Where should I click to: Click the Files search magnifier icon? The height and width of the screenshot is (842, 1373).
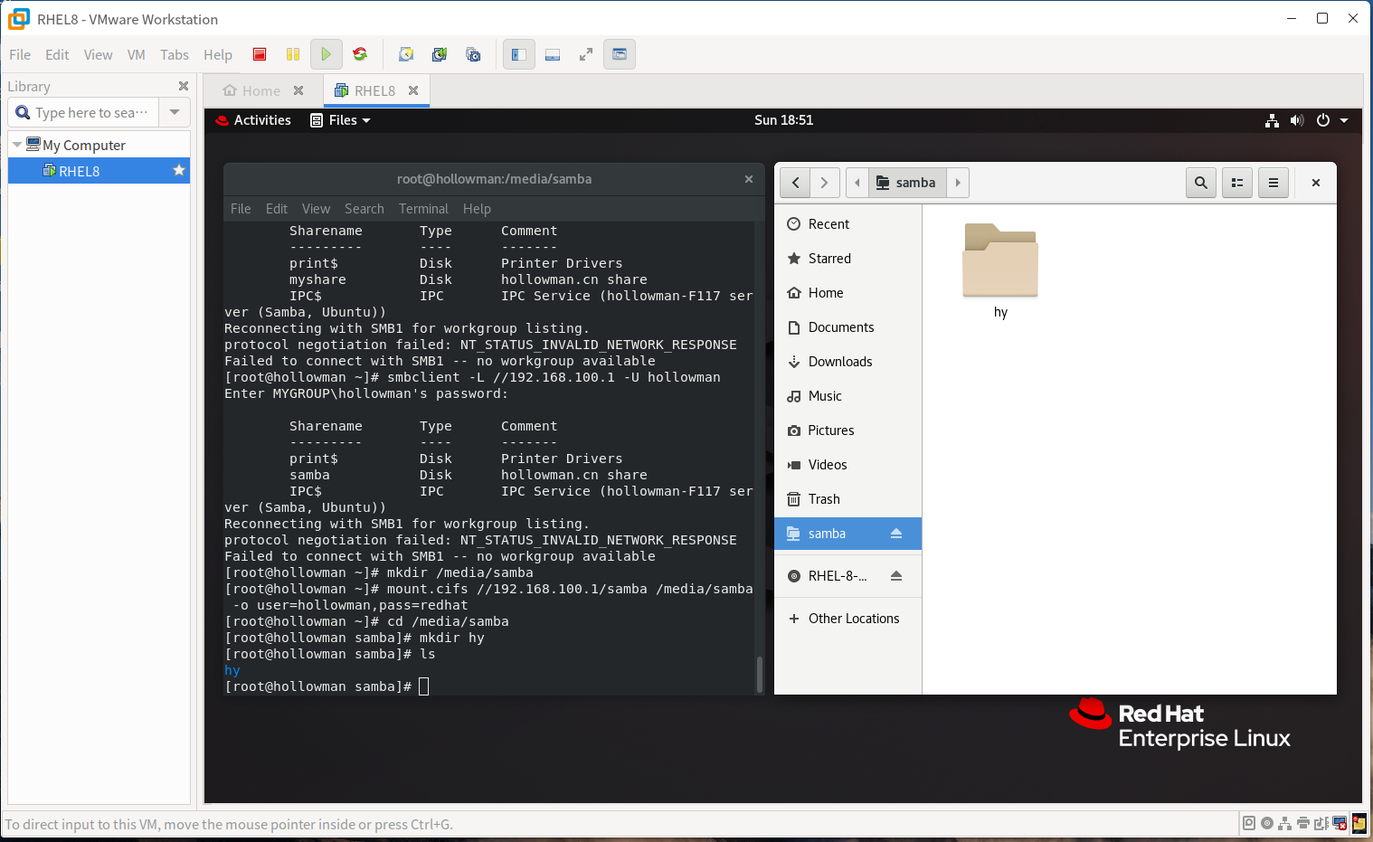pos(1200,183)
